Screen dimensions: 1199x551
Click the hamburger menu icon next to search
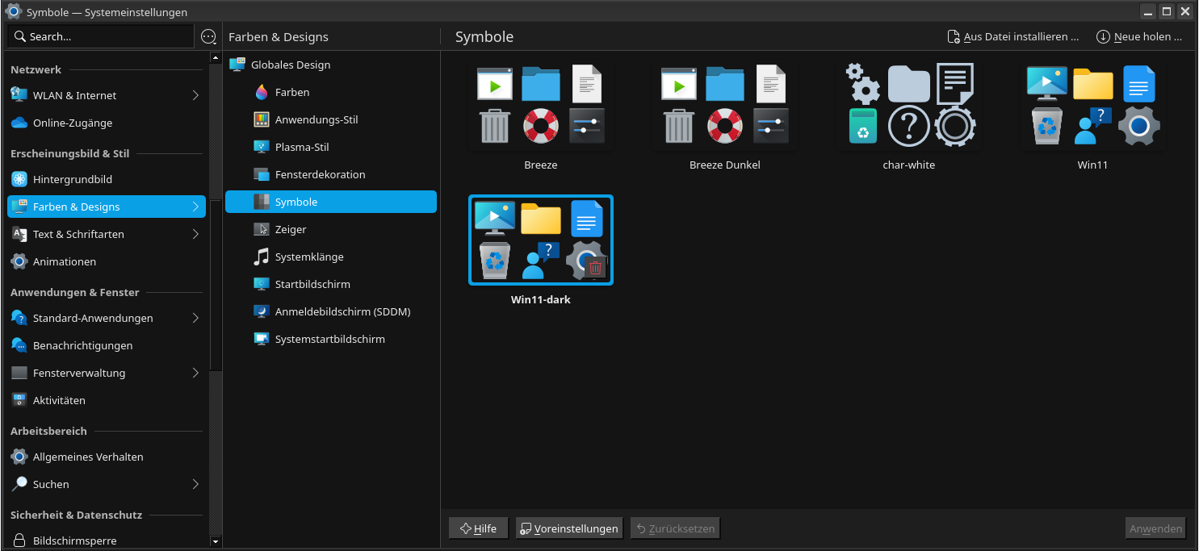click(208, 36)
